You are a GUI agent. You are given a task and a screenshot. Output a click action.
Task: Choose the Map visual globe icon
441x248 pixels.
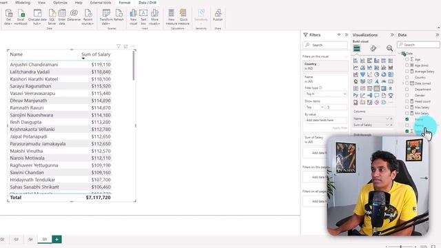tap(356, 81)
